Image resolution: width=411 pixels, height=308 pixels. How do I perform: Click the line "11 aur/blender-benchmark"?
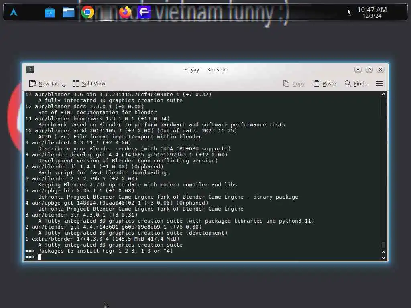pyautogui.click(x=98, y=118)
